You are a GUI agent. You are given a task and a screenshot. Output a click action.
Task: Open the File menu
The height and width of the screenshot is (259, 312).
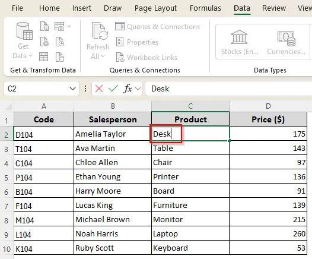[17, 8]
